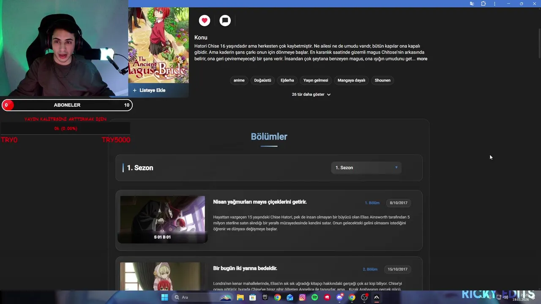
Task: Select the 'Mangaya dayalı' genre tag
Action: coord(351,80)
